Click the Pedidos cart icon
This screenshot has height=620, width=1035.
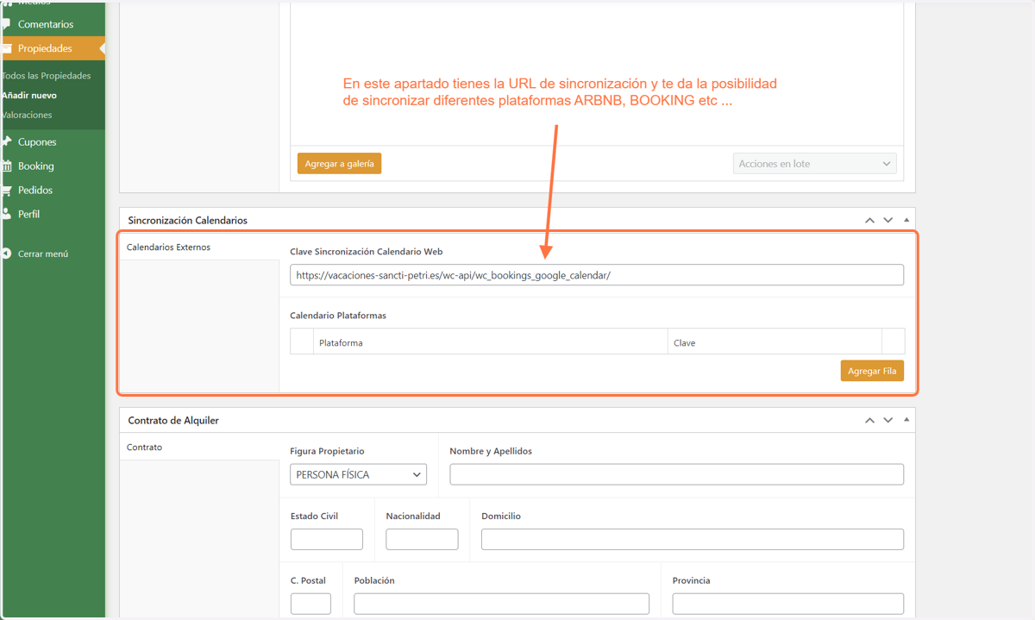(x=6, y=190)
